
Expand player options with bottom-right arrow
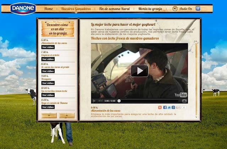tap(184, 101)
